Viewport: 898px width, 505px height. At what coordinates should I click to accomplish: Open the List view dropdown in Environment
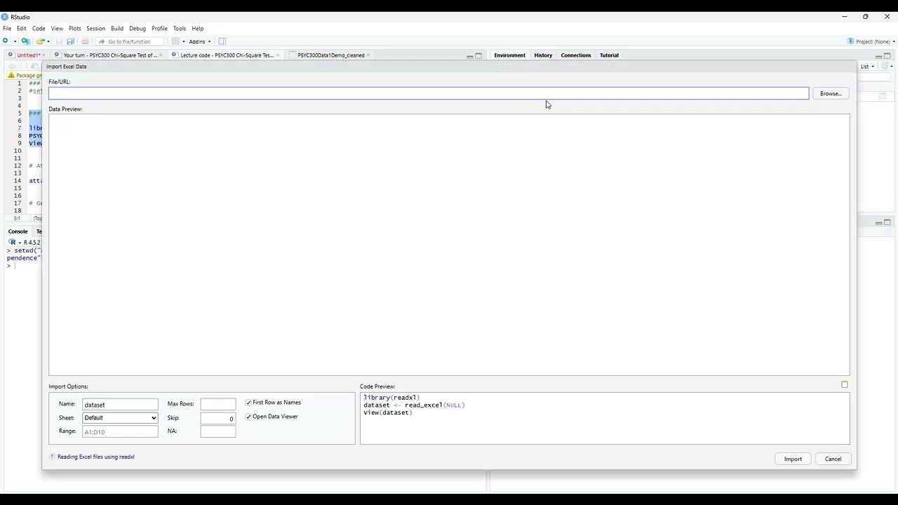(869, 67)
